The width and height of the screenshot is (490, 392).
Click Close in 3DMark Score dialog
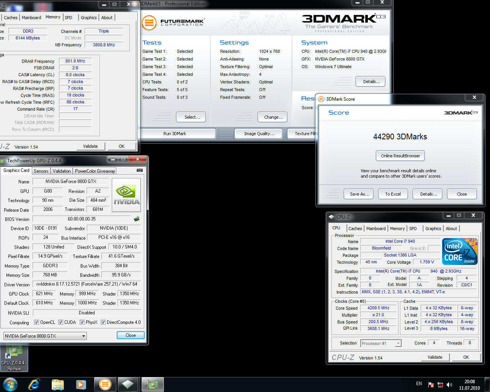click(462, 194)
